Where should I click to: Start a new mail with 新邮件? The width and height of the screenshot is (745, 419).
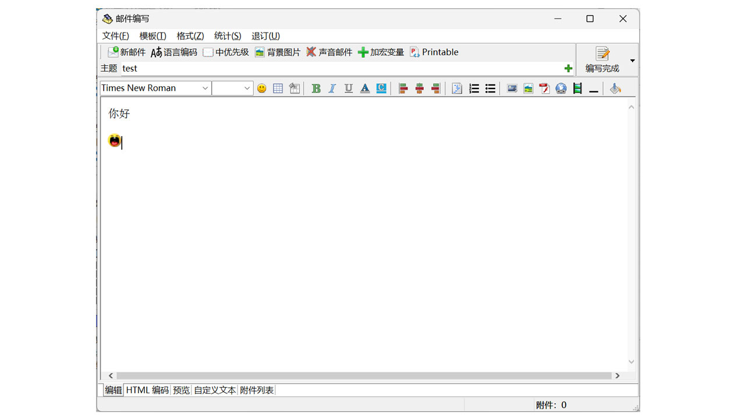coord(126,52)
